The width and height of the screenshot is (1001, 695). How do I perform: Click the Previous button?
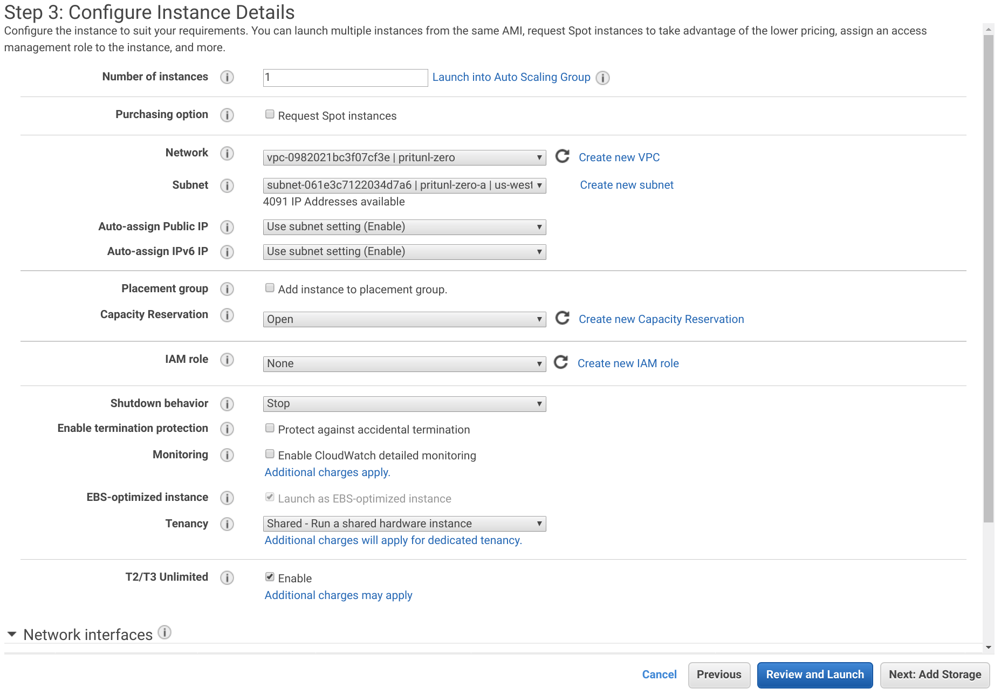(x=719, y=675)
